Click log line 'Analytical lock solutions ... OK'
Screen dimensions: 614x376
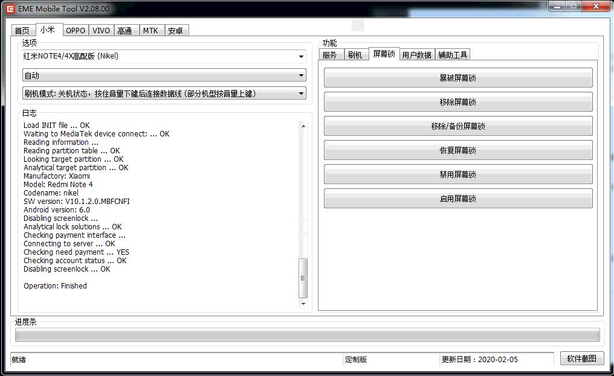click(73, 226)
